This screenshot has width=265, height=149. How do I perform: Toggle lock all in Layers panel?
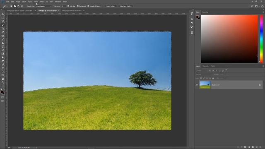213,78
